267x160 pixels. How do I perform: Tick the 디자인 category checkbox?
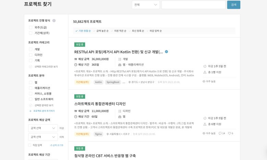click(31, 55)
